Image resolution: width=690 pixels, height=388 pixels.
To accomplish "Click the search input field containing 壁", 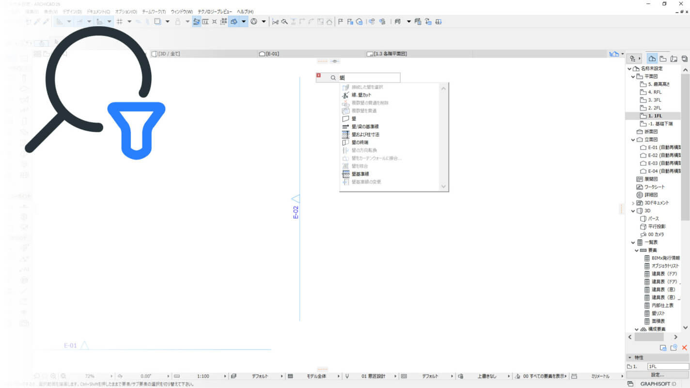I will click(368, 78).
